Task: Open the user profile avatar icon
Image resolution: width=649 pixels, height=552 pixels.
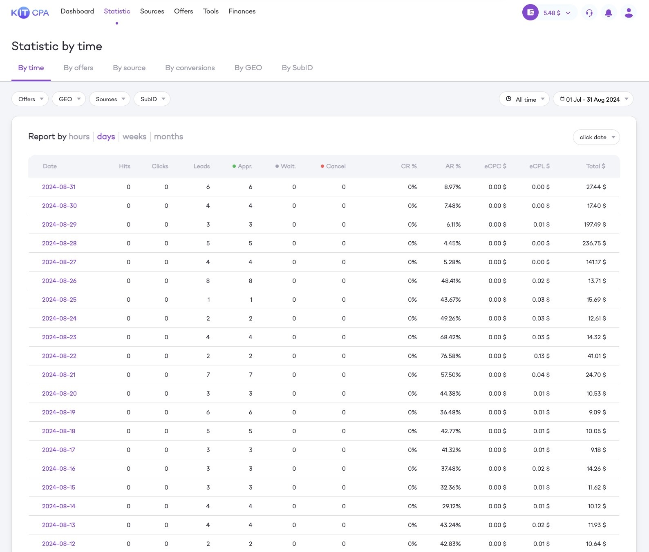Action: [x=629, y=13]
